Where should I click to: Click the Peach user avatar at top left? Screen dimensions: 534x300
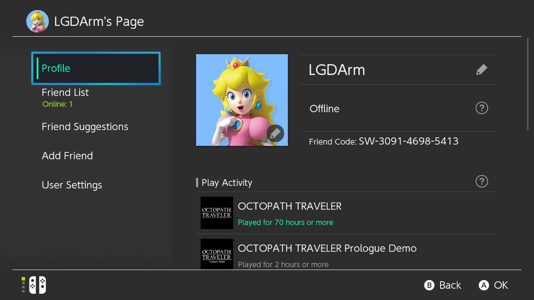pyautogui.click(x=37, y=21)
